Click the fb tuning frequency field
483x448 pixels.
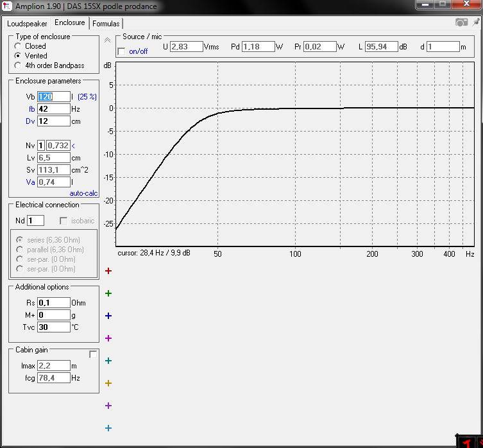click(54, 109)
